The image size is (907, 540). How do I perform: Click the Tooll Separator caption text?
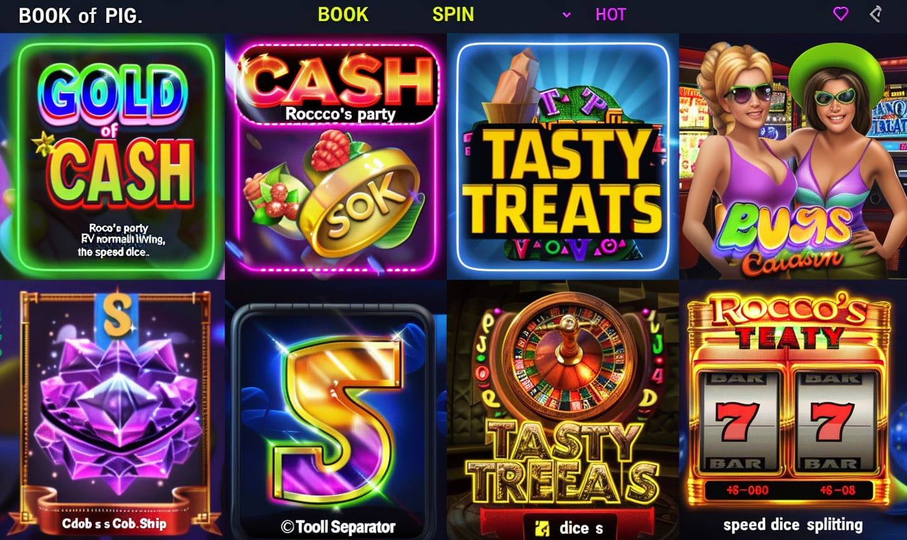338,527
